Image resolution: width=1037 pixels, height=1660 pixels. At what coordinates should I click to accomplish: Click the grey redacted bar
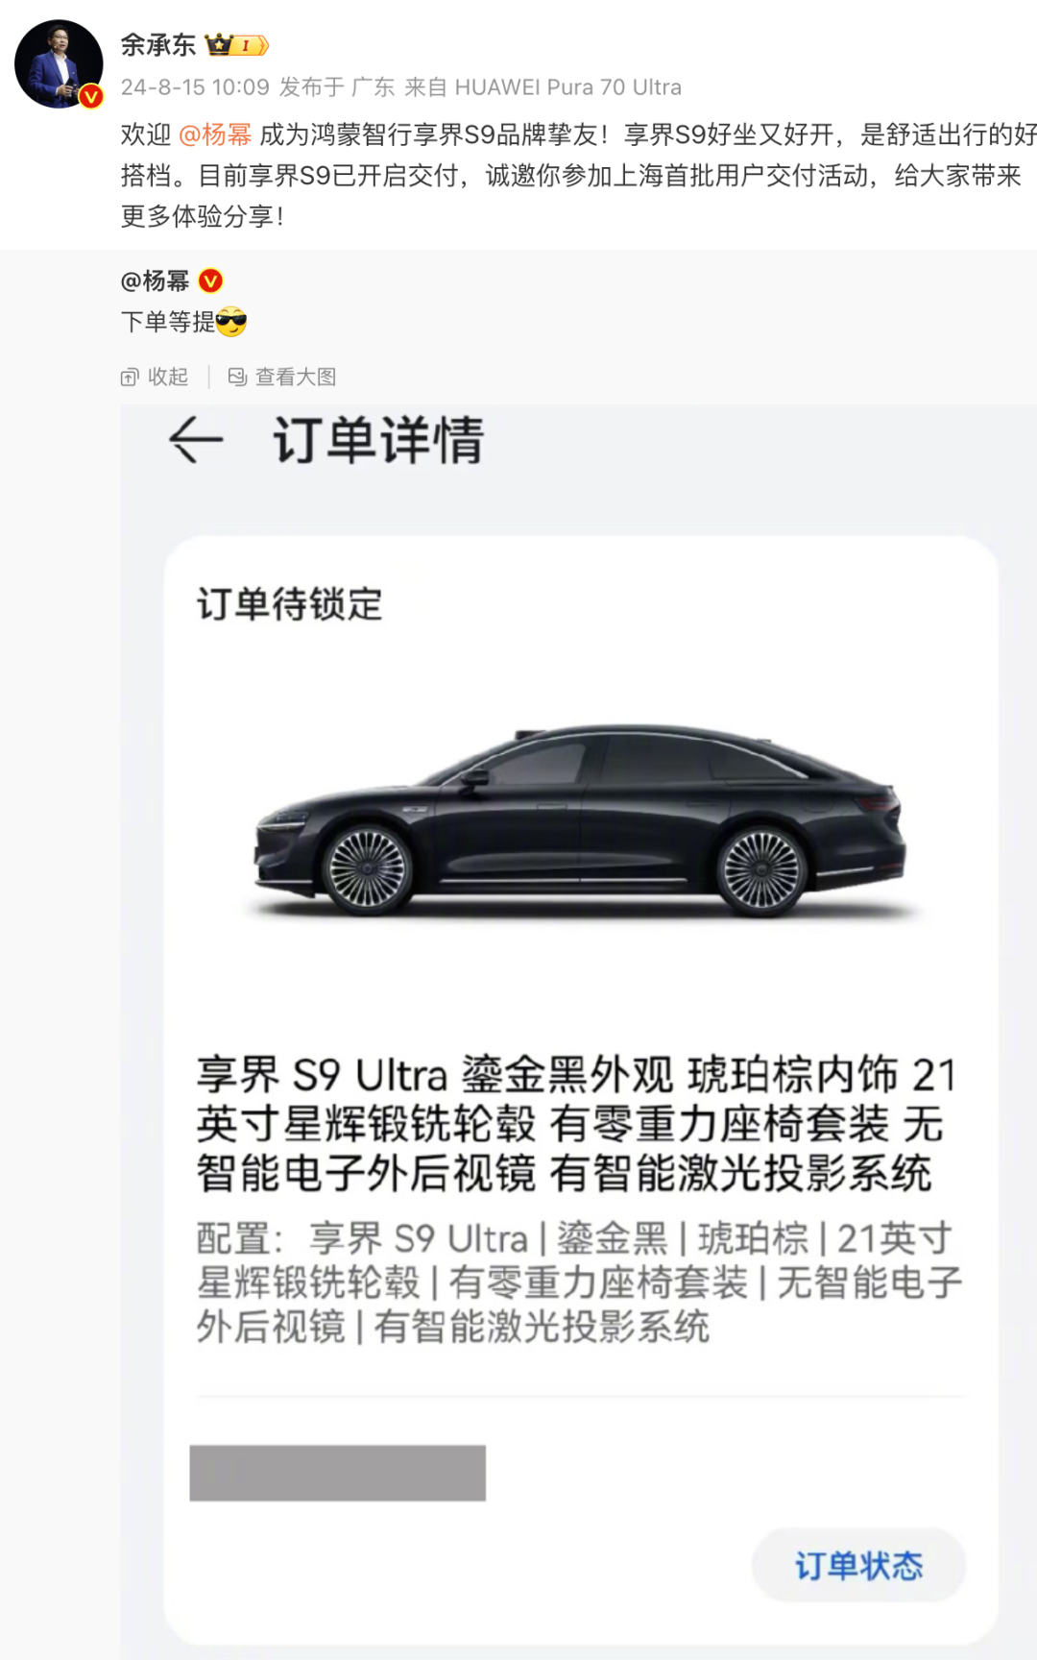[338, 1473]
